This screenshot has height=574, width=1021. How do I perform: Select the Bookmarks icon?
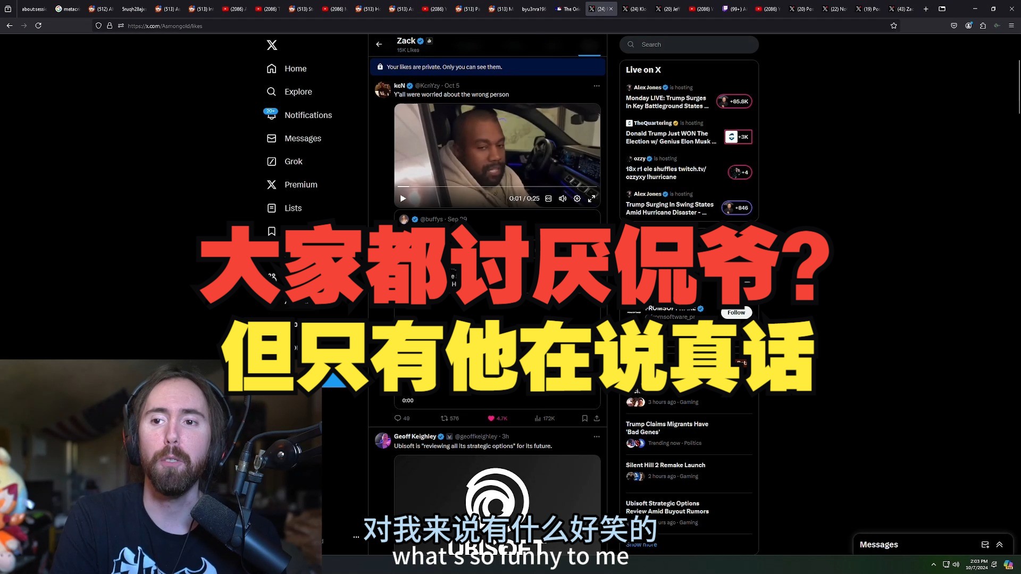coord(271,231)
